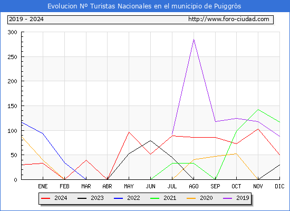
Task: Click the 50 value on the y-axis
Action: click(14, 155)
